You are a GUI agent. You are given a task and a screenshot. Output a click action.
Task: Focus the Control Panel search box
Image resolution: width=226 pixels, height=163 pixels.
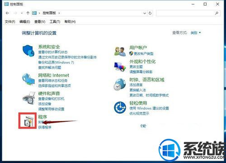(x=188, y=13)
